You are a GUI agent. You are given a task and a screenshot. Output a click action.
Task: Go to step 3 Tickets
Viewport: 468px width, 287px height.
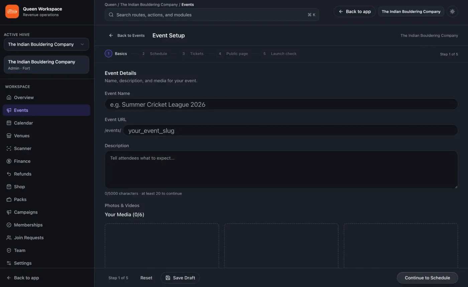[193, 54]
